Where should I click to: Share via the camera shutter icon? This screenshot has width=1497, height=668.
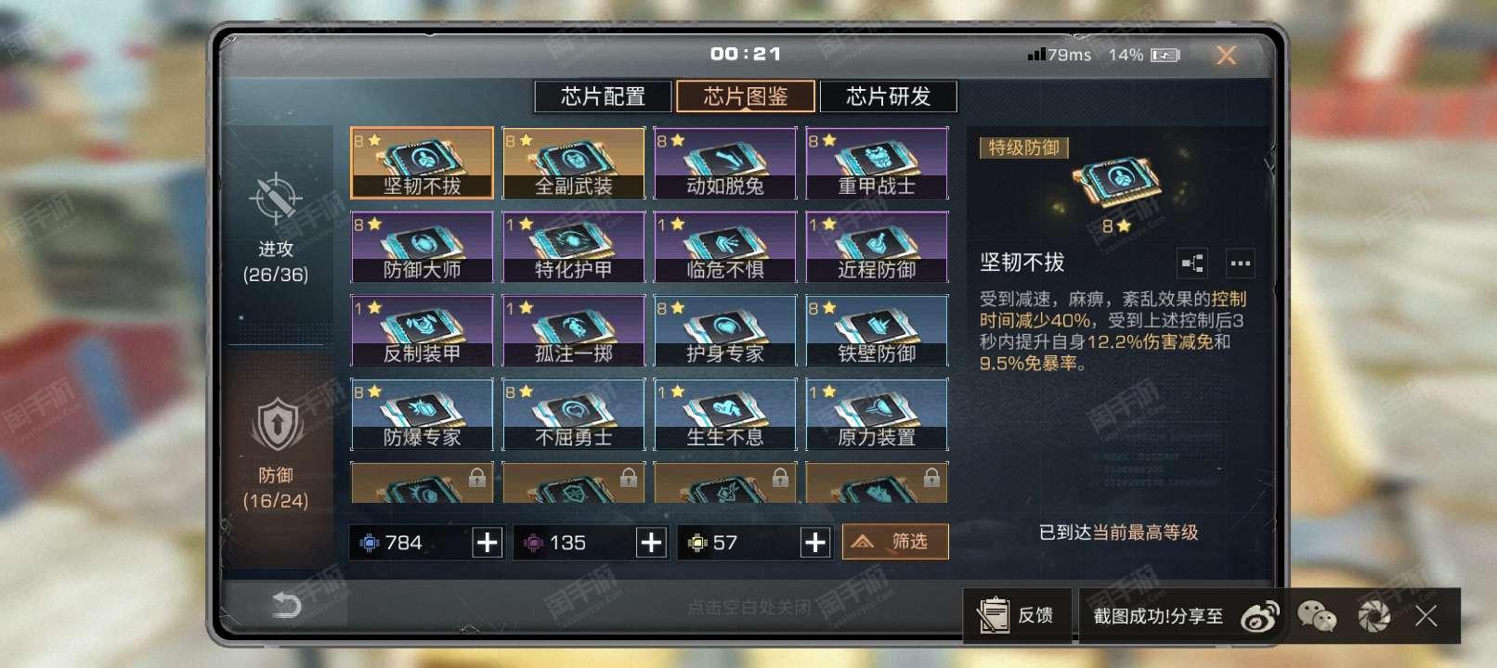[1373, 616]
